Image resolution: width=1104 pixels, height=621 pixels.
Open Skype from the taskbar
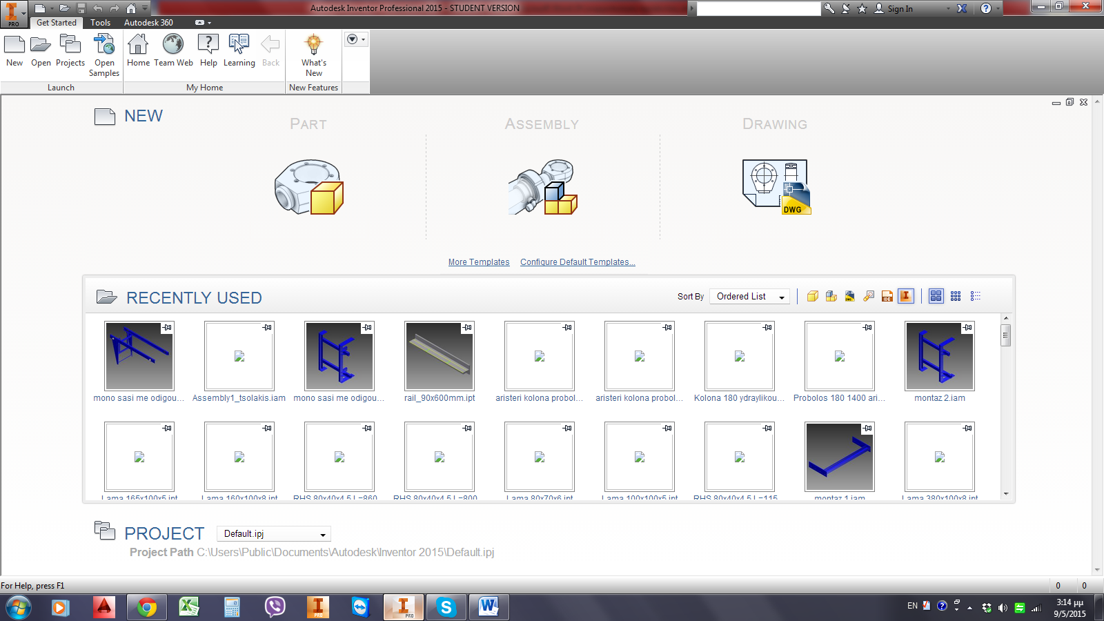(x=446, y=607)
